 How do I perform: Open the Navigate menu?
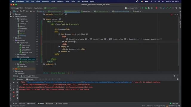coord(45,1)
